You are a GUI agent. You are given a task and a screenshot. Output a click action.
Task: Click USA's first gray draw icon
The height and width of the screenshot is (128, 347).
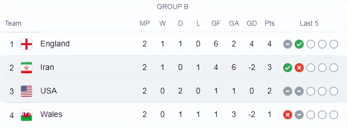(x=288, y=91)
